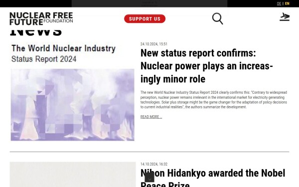
Task: Click the Nuclear Free Future Foundation logo
Action: 41,18
